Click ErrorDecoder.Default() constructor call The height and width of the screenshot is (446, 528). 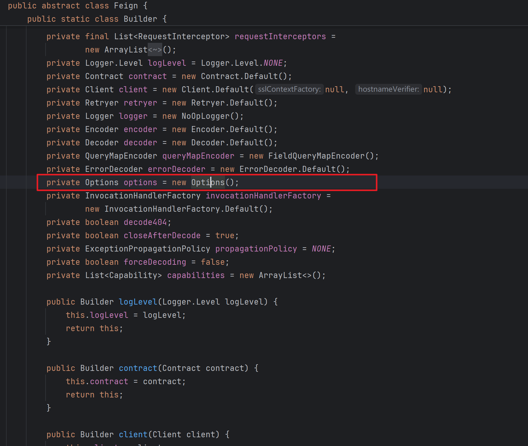[292, 169]
